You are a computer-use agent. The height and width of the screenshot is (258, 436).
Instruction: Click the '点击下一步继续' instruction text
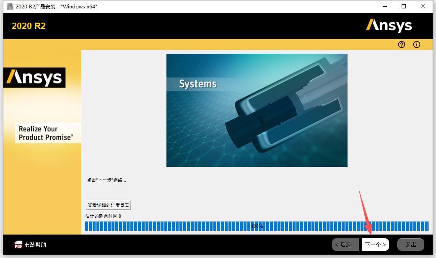[106, 180]
